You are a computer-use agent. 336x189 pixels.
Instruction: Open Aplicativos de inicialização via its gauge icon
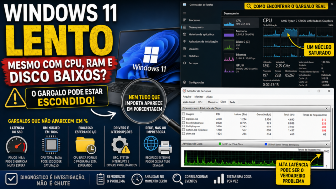coord(184,41)
